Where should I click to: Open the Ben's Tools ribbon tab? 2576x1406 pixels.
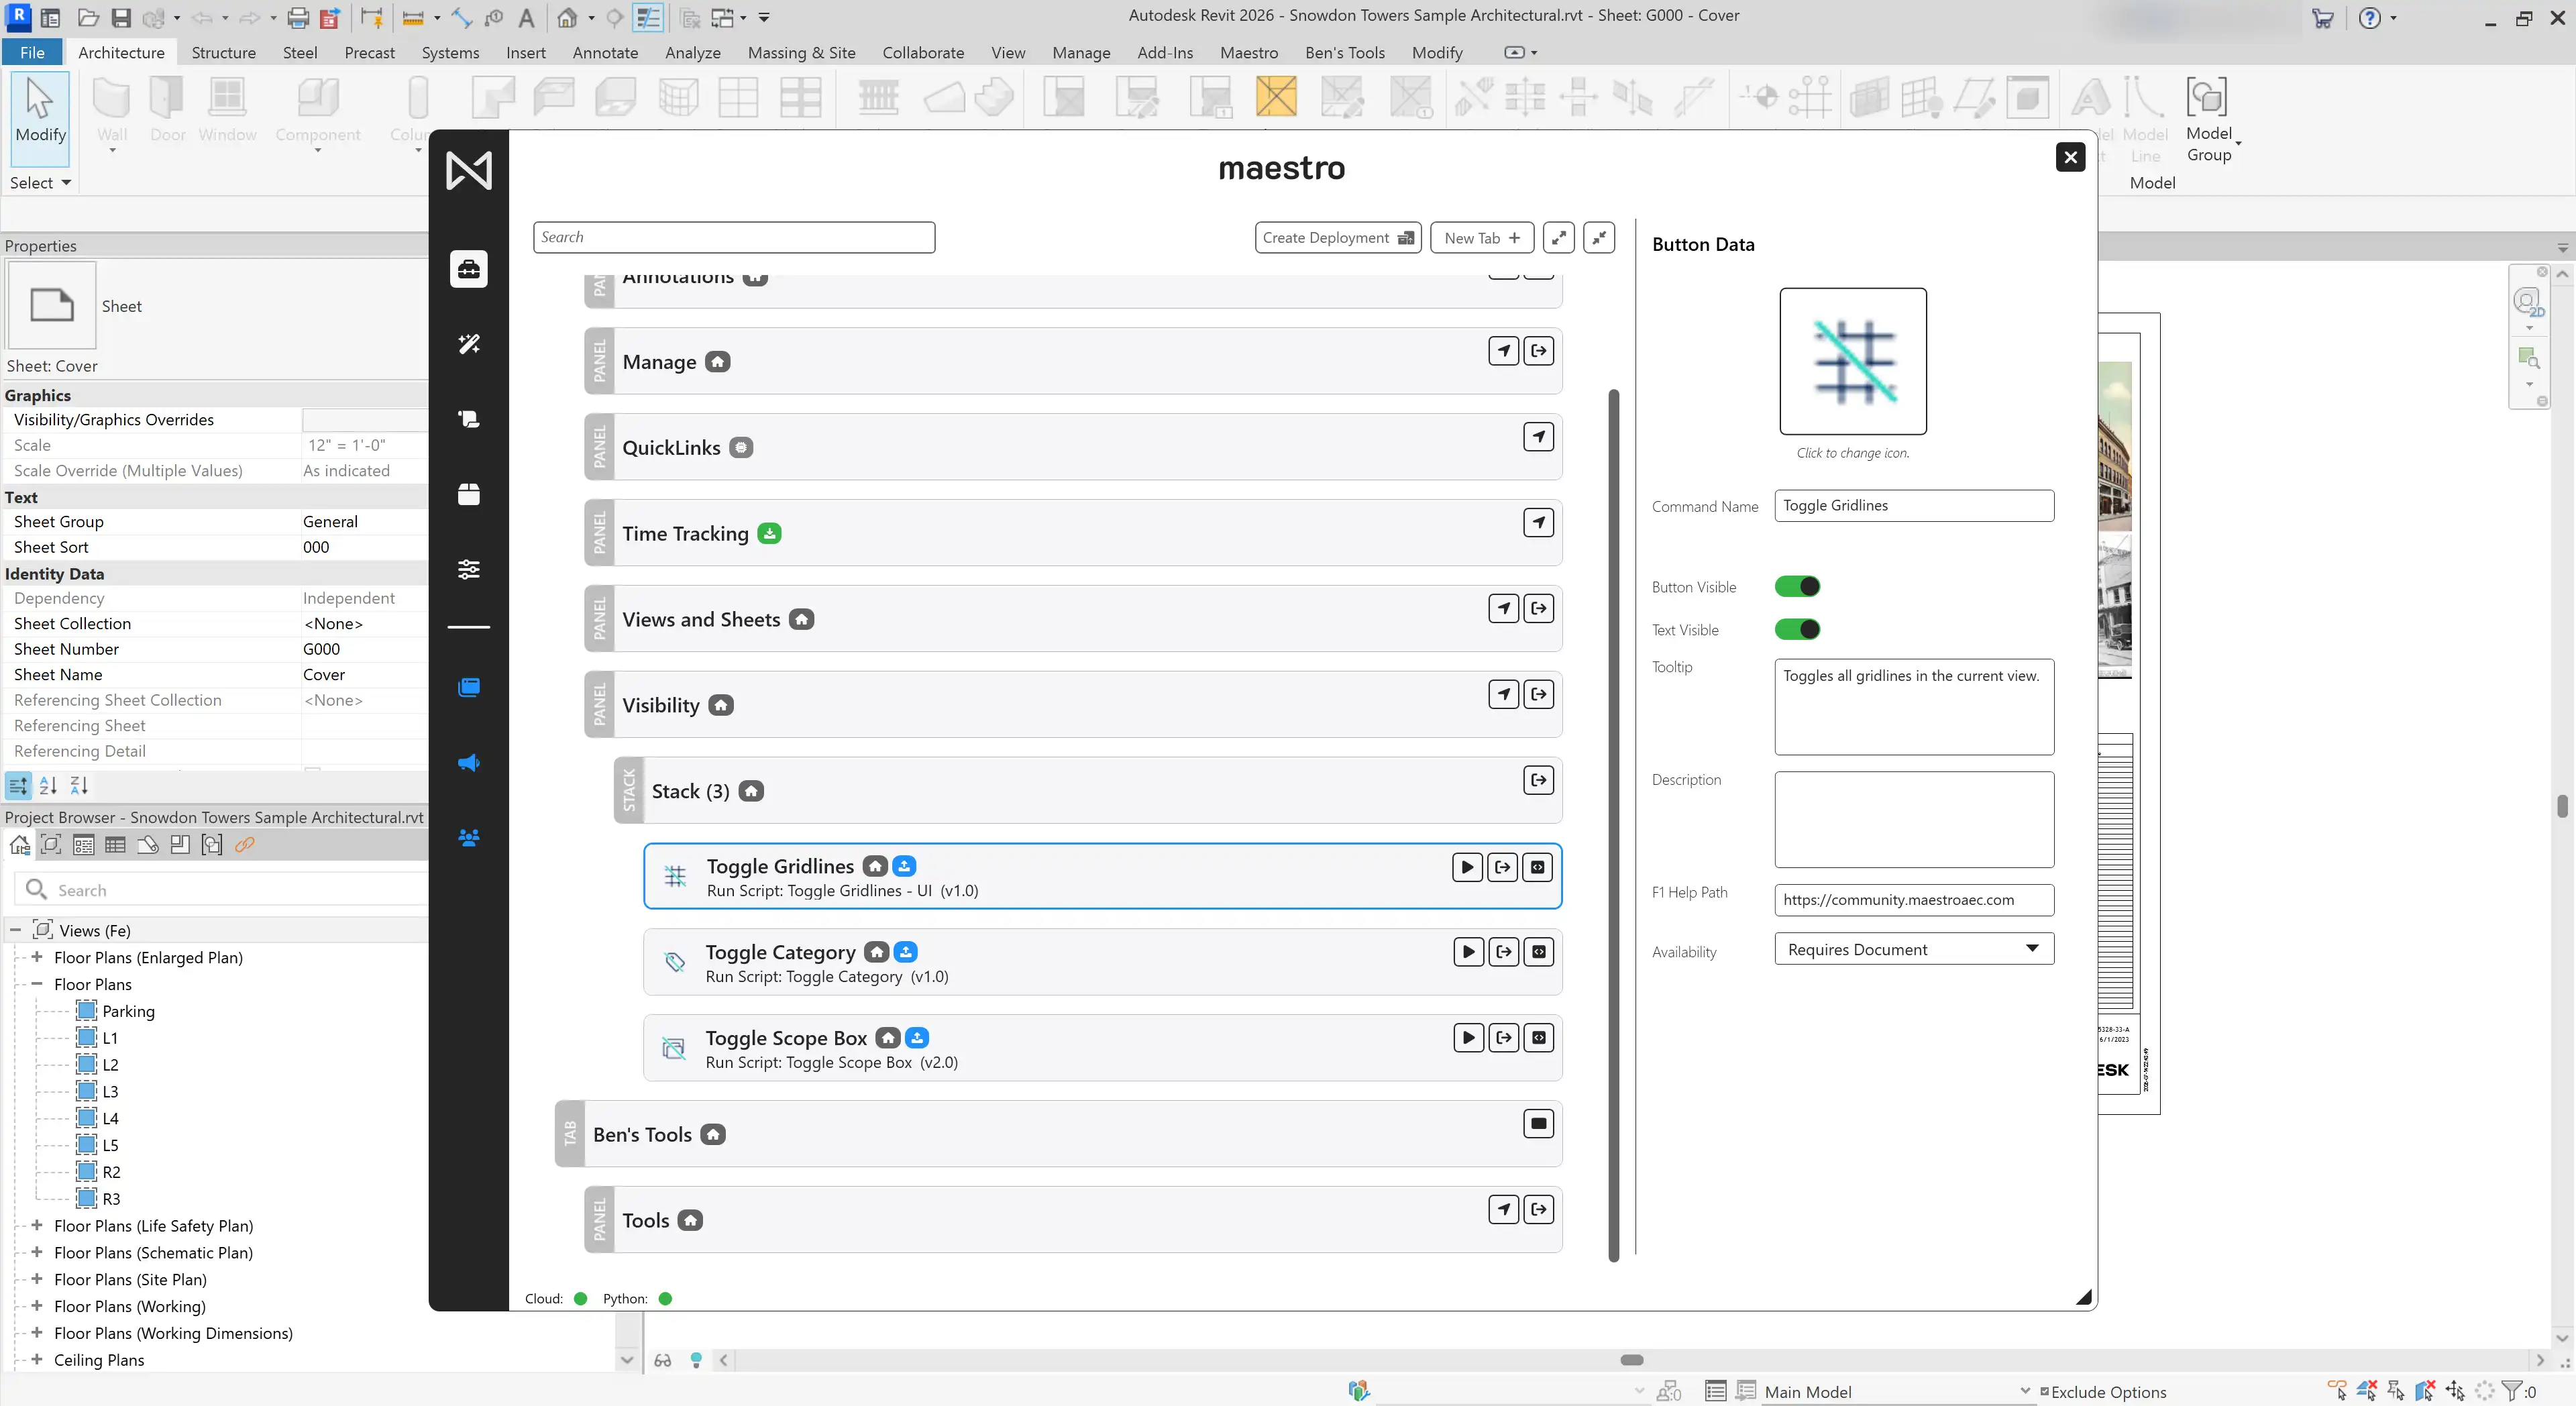click(x=1344, y=52)
